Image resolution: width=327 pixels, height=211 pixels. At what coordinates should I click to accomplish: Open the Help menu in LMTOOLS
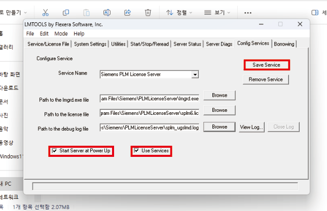79,34
